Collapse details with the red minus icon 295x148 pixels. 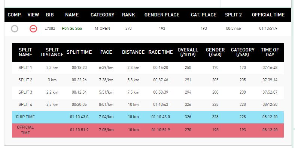[x=33, y=29]
